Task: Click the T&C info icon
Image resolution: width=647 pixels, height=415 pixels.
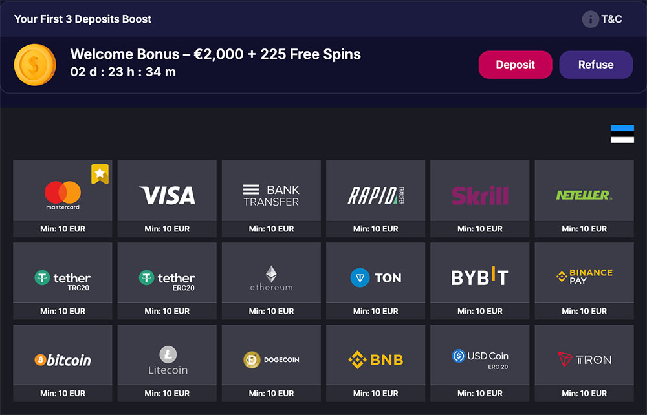Action: tap(590, 19)
